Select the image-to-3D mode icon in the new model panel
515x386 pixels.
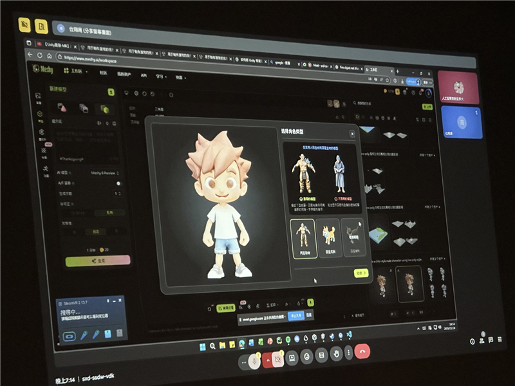coord(84,108)
